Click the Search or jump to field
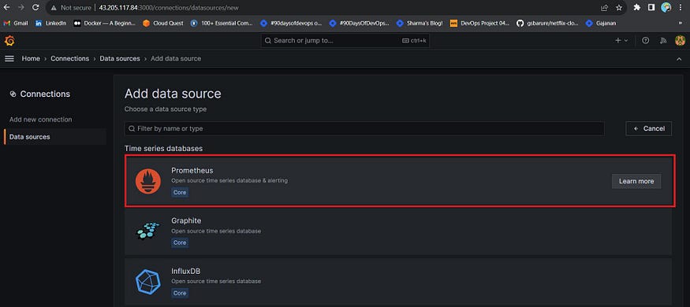This screenshot has height=307, width=690. (x=345, y=40)
